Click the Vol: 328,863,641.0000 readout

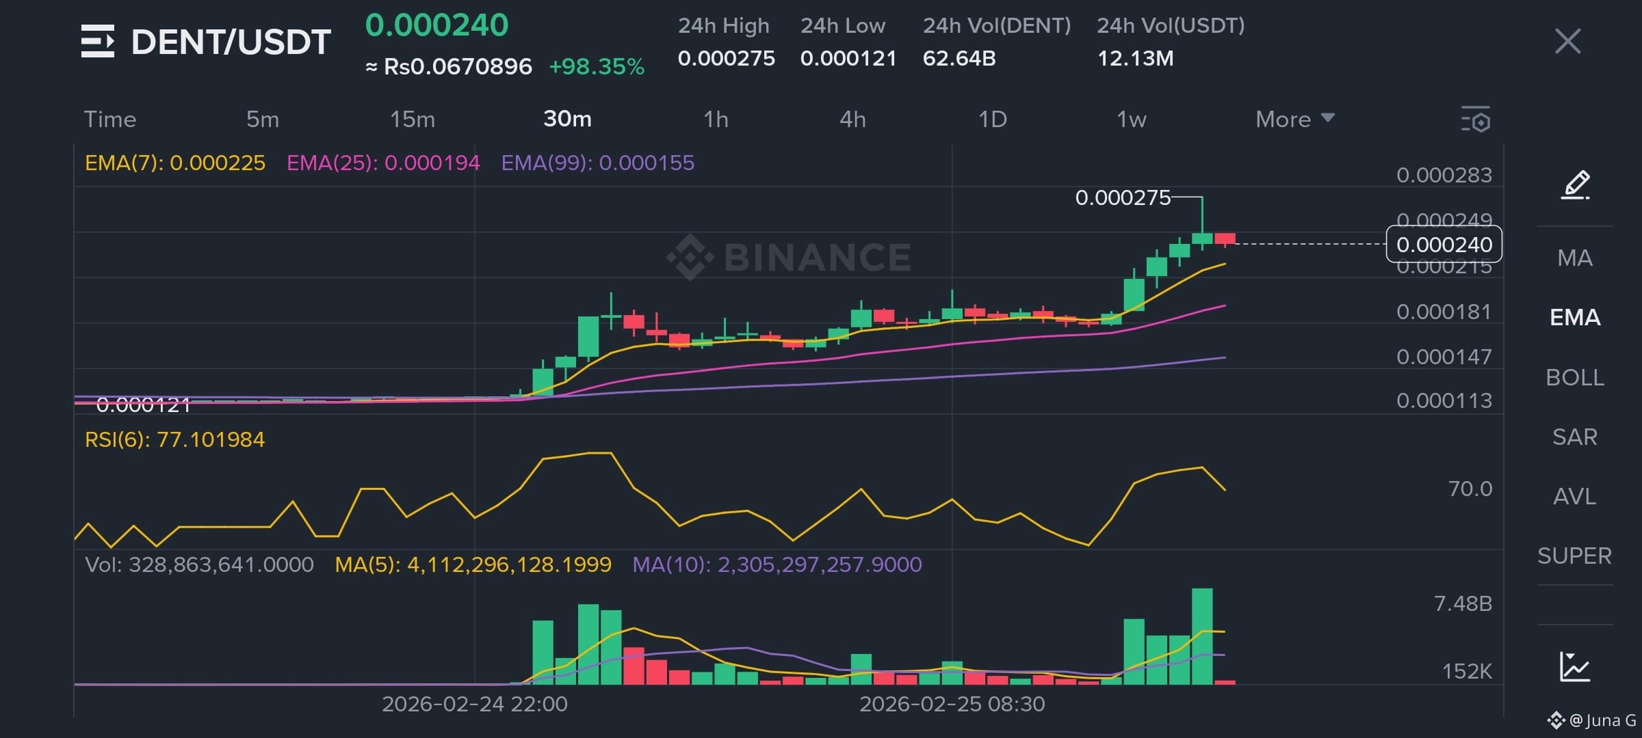pyautogui.click(x=199, y=564)
